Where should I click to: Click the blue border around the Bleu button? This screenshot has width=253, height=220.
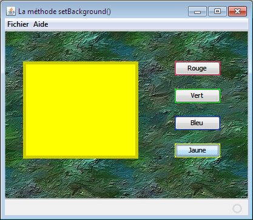pos(197,117)
